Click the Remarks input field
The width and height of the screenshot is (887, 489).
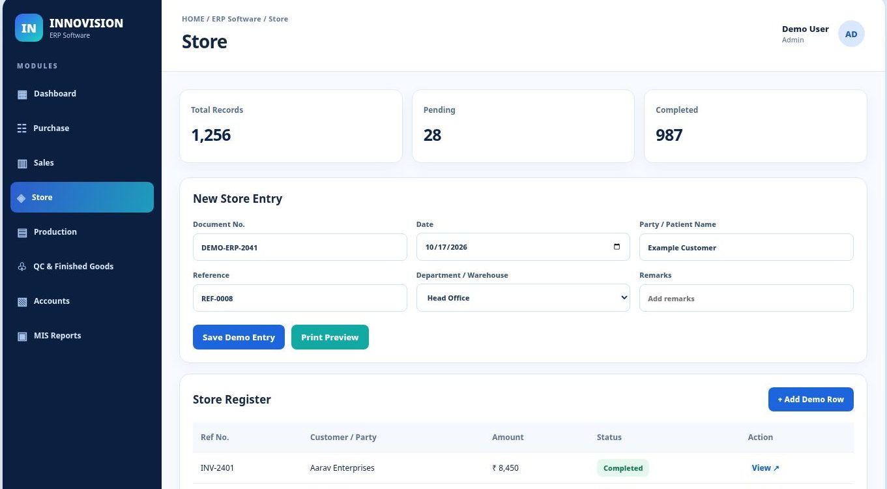(746, 298)
